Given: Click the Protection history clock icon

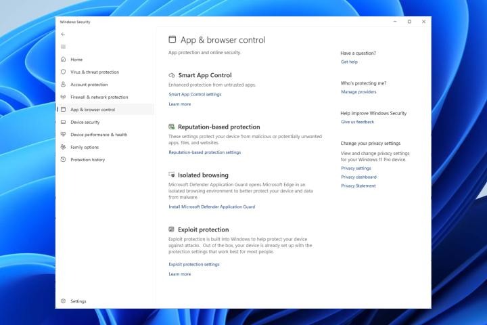Looking at the screenshot, I should pyautogui.click(x=63, y=160).
